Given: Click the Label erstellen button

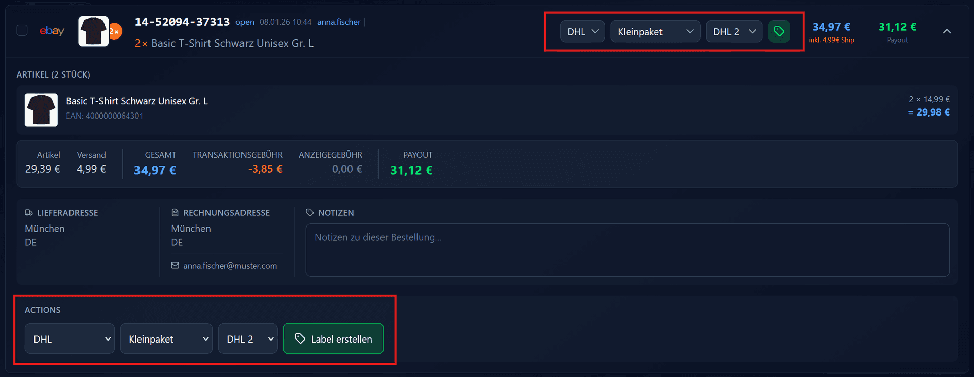Looking at the screenshot, I should (x=333, y=338).
